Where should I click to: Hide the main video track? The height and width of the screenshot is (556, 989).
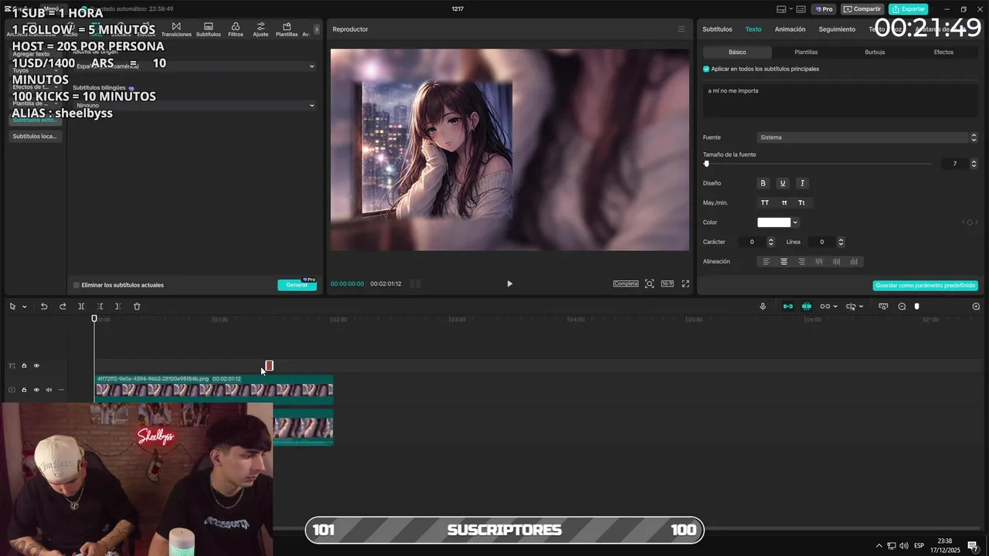coord(36,390)
